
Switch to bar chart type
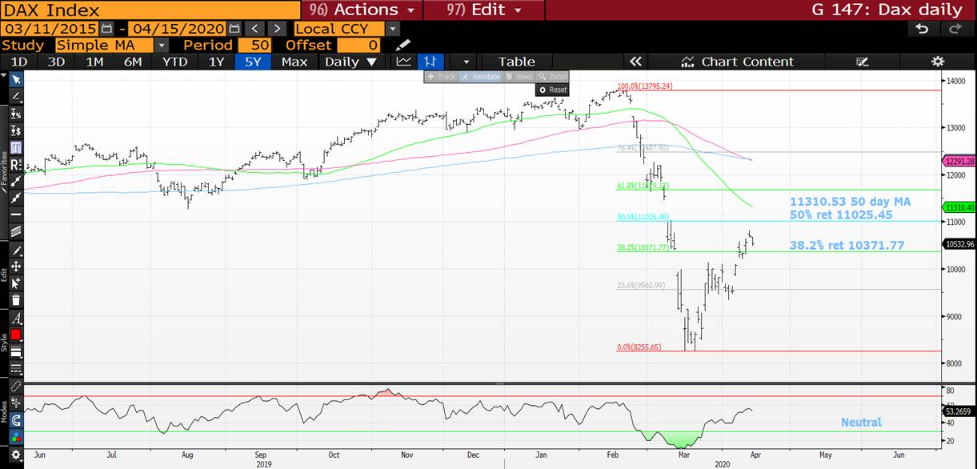[431, 62]
